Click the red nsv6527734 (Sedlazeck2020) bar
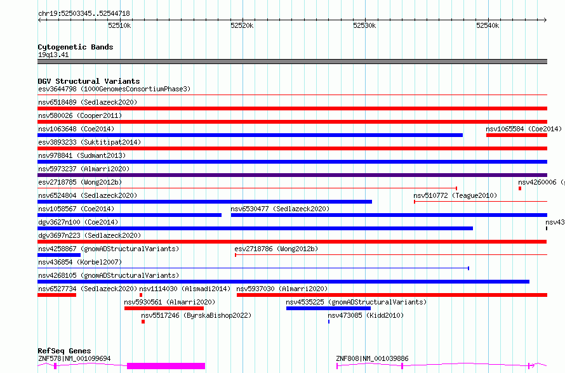 pos(57,295)
